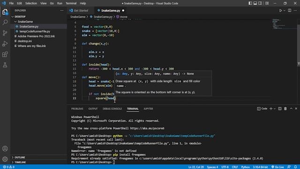The image size is (300, 169).
Task: Open the Search view in activity bar
Action: 5,22
